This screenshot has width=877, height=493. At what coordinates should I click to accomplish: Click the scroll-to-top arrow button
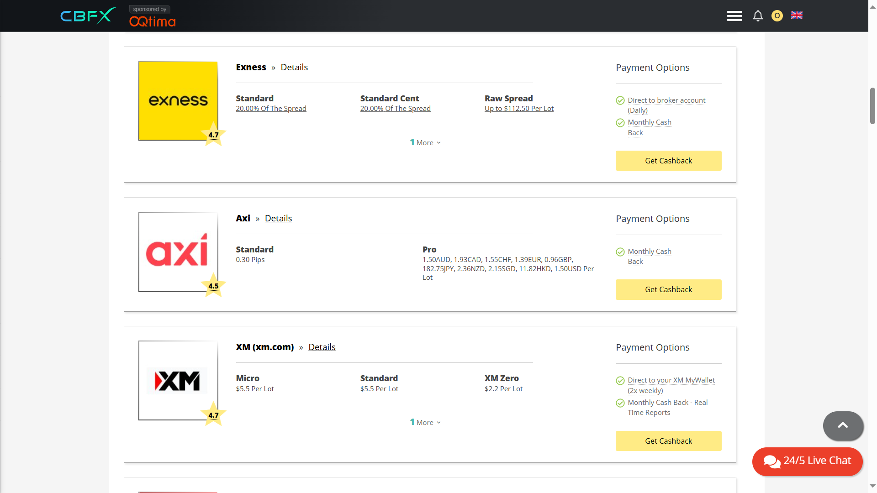843,425
